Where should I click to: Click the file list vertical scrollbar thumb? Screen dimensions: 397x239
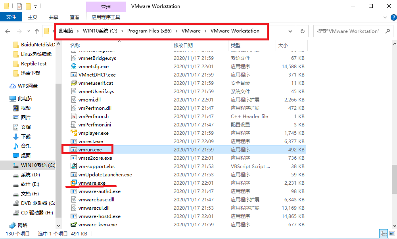(x=395, y=179)
